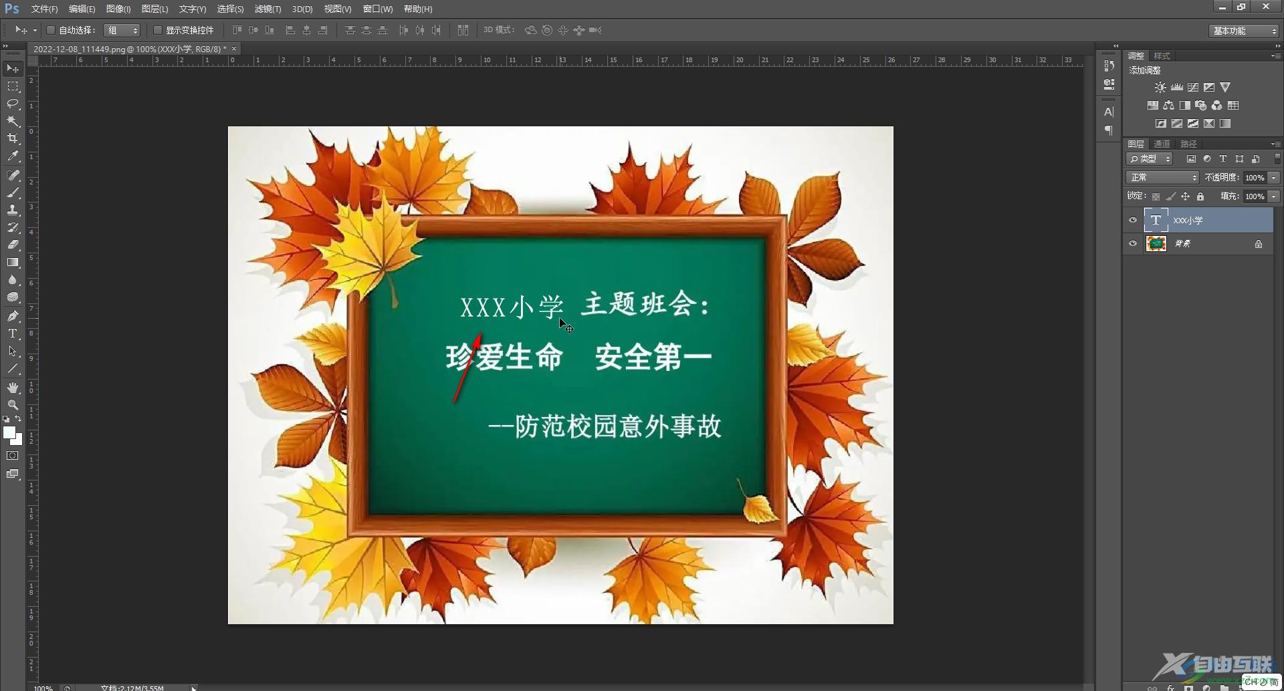Open the layer filter 类型 dropdown
Screen dimensions: 1284x691
tap(1150, 159)
